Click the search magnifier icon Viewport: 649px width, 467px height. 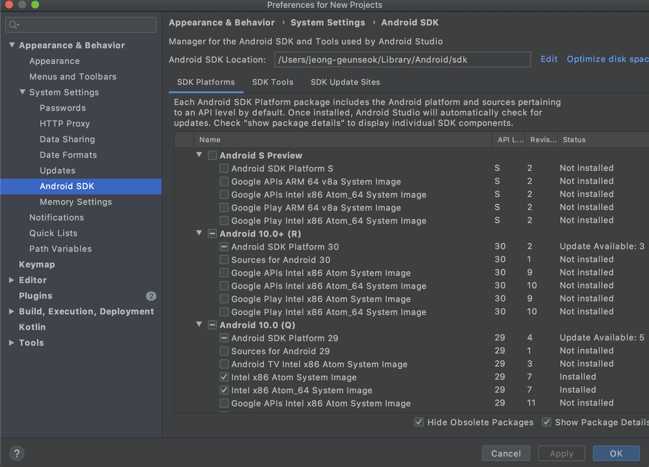13,25
